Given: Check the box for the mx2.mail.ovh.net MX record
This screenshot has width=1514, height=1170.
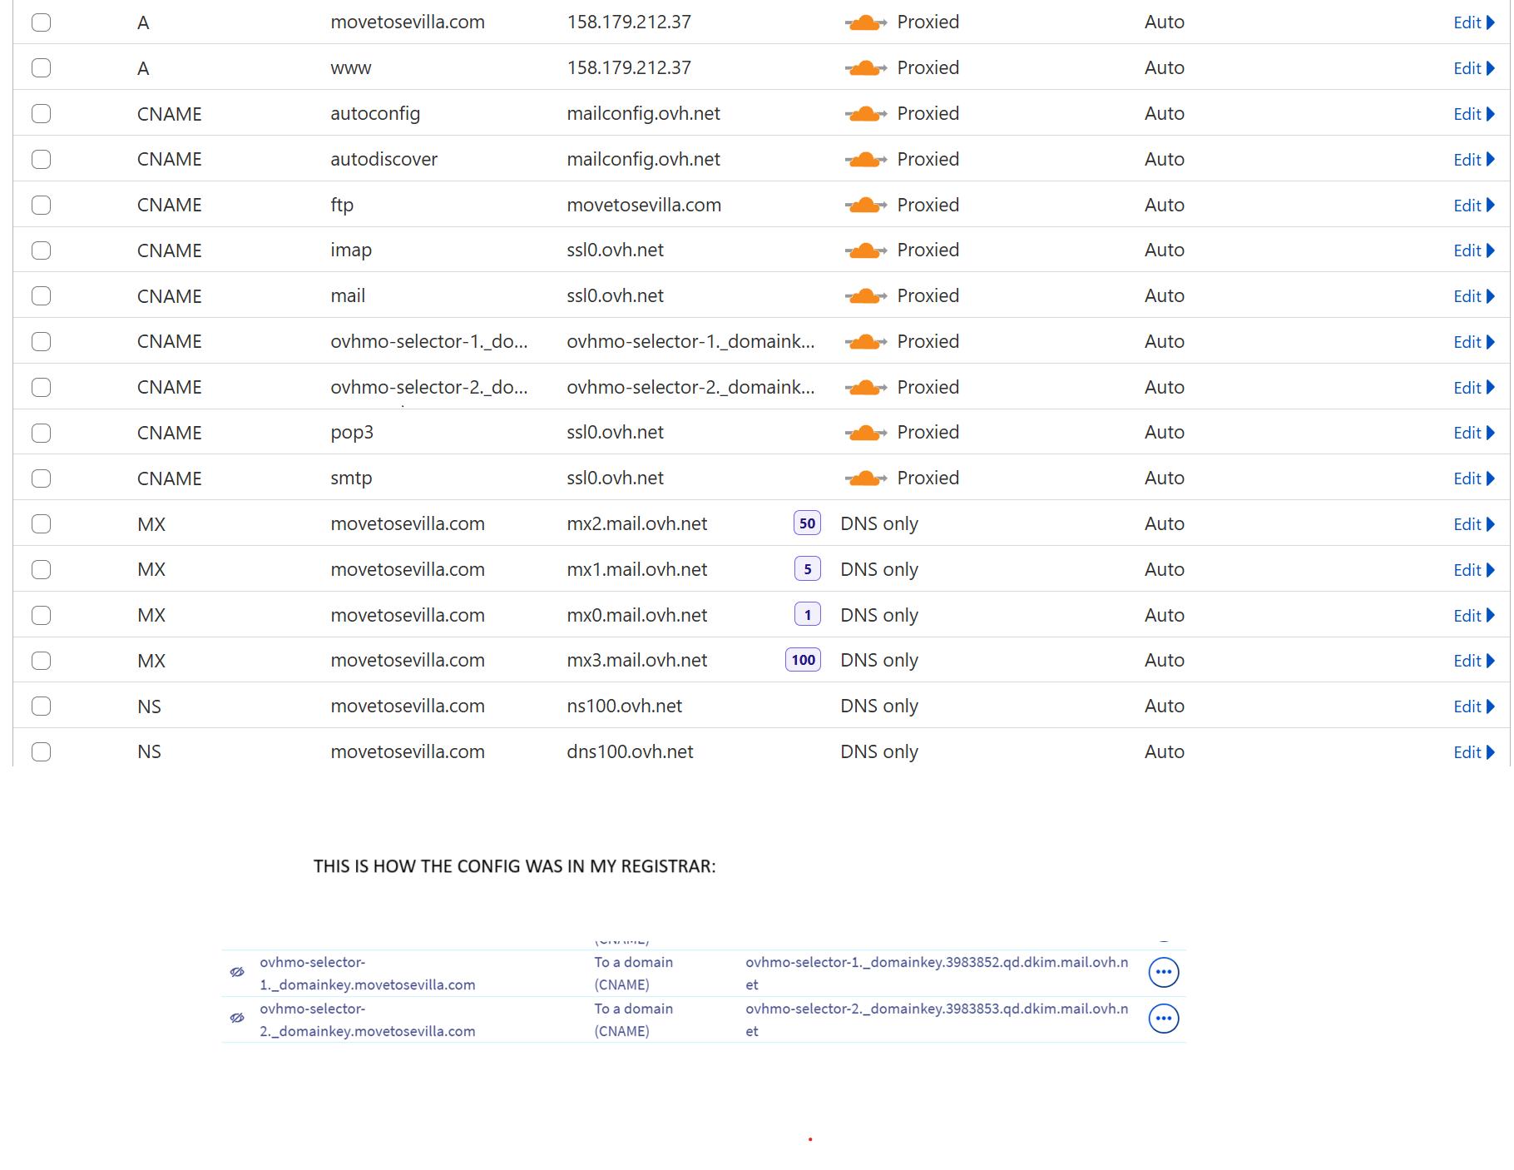Looking at the screenshot, I should [41, 524].
